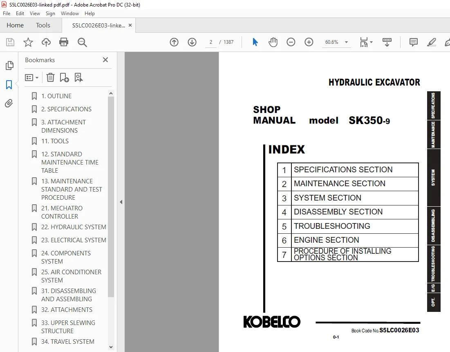Click SYSTEM SECTION index link
The width and height of the screenshot is (450, 352).
click(327, 198)
